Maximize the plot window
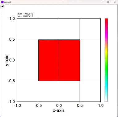 [x=108, y=2]
